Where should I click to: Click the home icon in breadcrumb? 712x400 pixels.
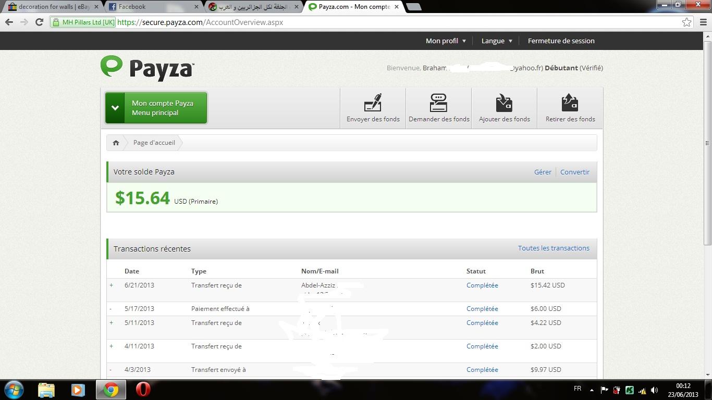click(116, 143)
